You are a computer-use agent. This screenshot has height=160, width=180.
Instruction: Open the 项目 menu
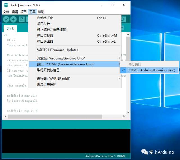pos(24,12)
